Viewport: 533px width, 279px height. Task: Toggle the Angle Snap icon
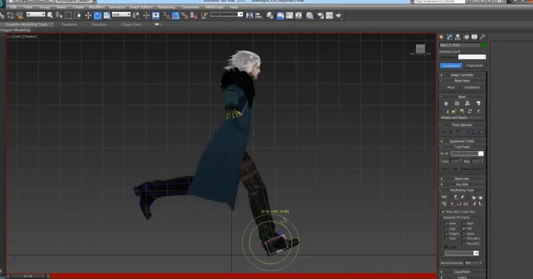(x=175, y=15)
